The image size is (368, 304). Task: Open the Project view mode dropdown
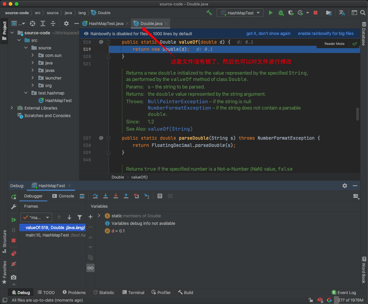18,23
